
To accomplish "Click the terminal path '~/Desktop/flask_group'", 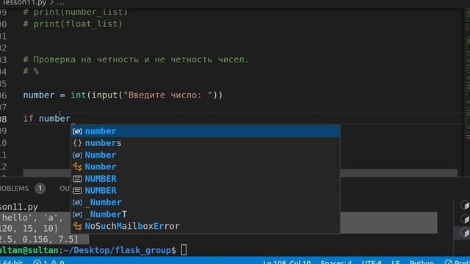I will pyautogui.click(x=117, y=250).
